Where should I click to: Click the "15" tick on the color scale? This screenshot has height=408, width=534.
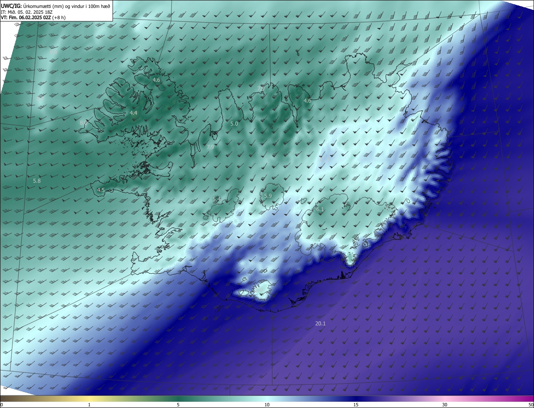click(x=356, y=405)
